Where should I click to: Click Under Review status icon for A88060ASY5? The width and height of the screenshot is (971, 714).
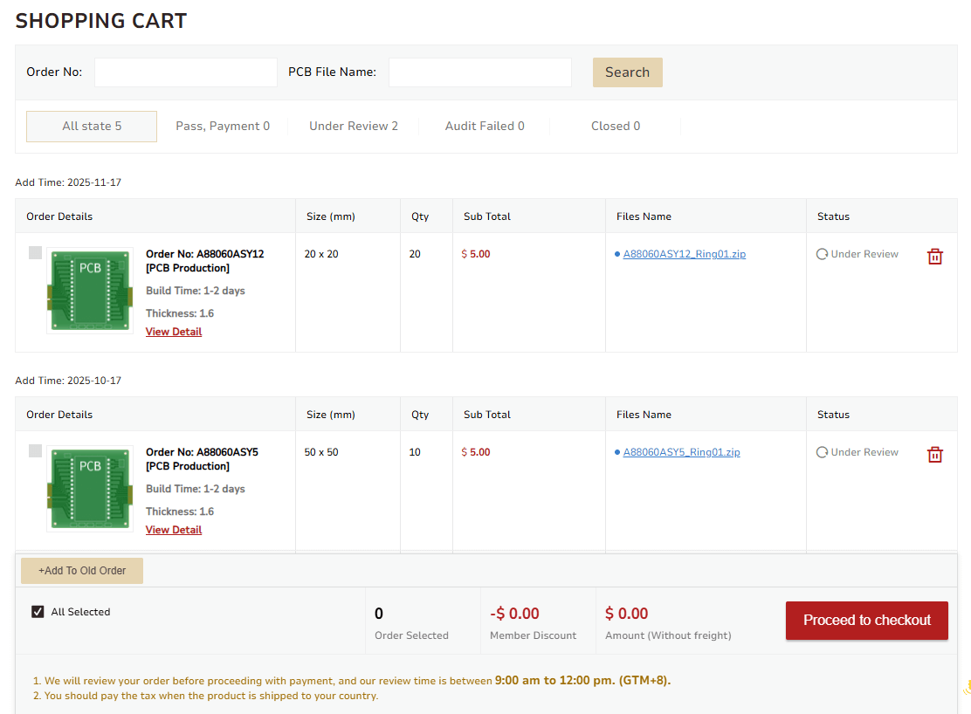pyautogui.click(x=822, y=452)
